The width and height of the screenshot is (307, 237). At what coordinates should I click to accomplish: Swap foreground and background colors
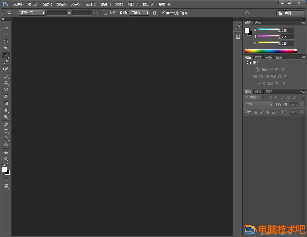point(8,164)
